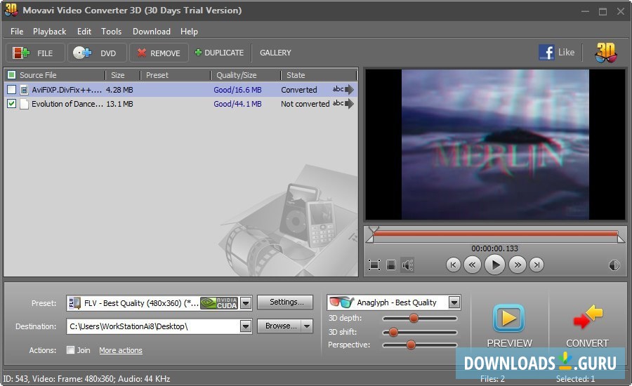Click the NVIDIA CUDA badge
Screen dimensions: 632x386
(x=219, y=303)
